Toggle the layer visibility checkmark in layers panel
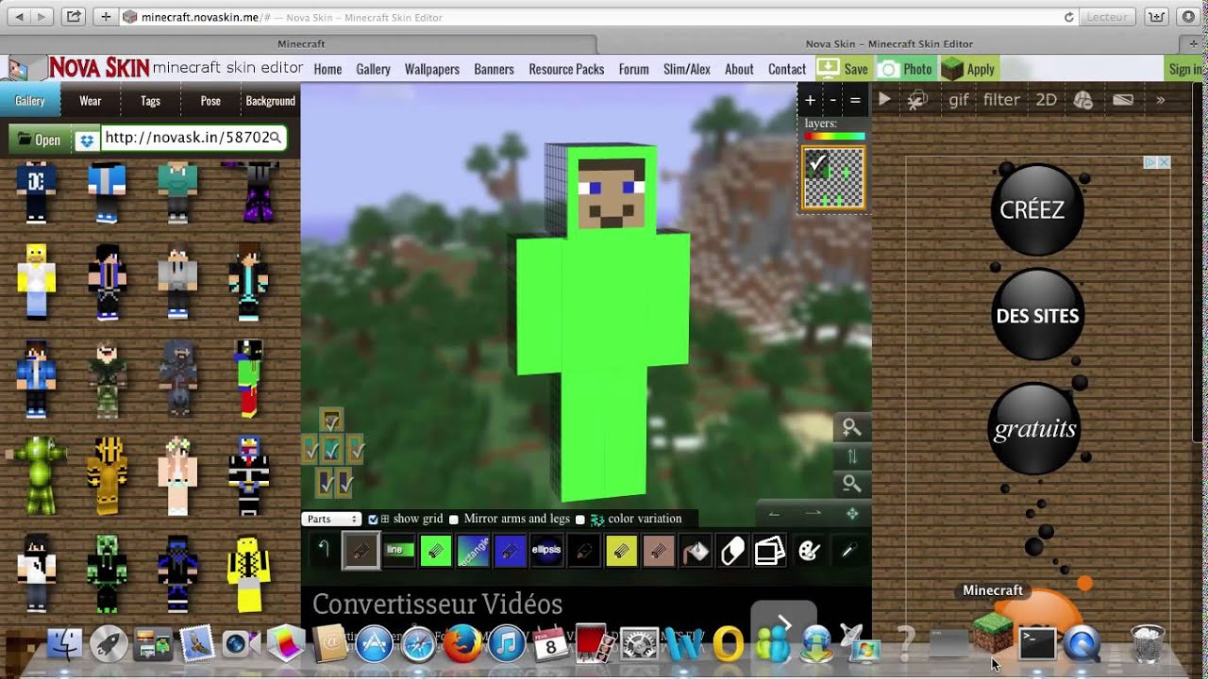The width and height of the screenshot is (1208, 679). [817, 163]
